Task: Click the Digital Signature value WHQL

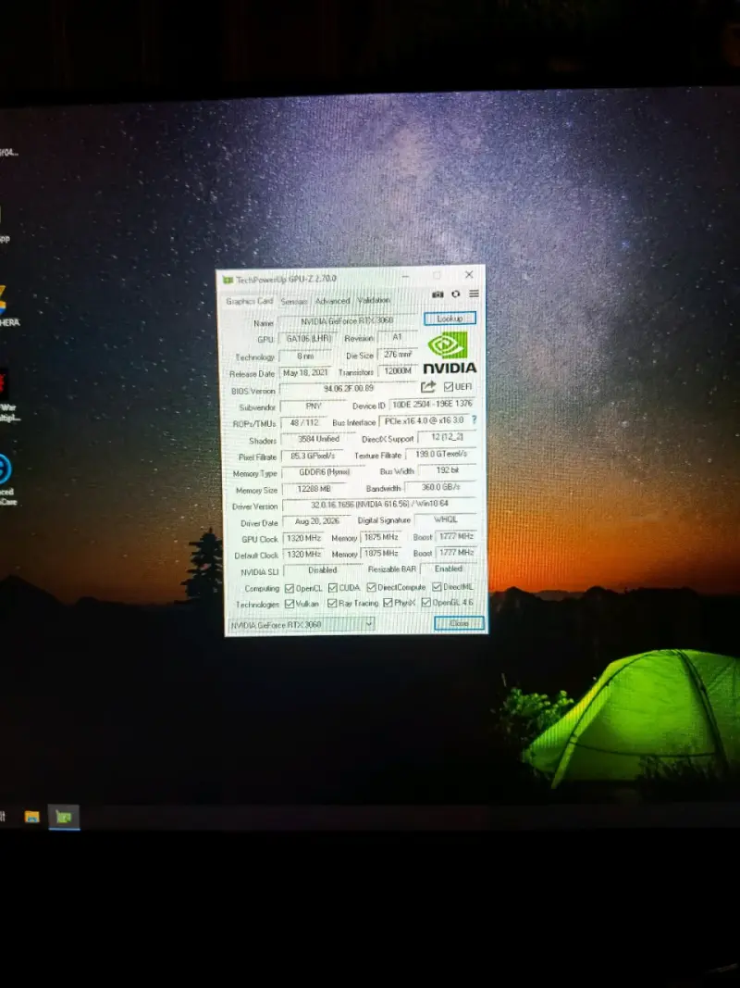Action: [446, 519]
